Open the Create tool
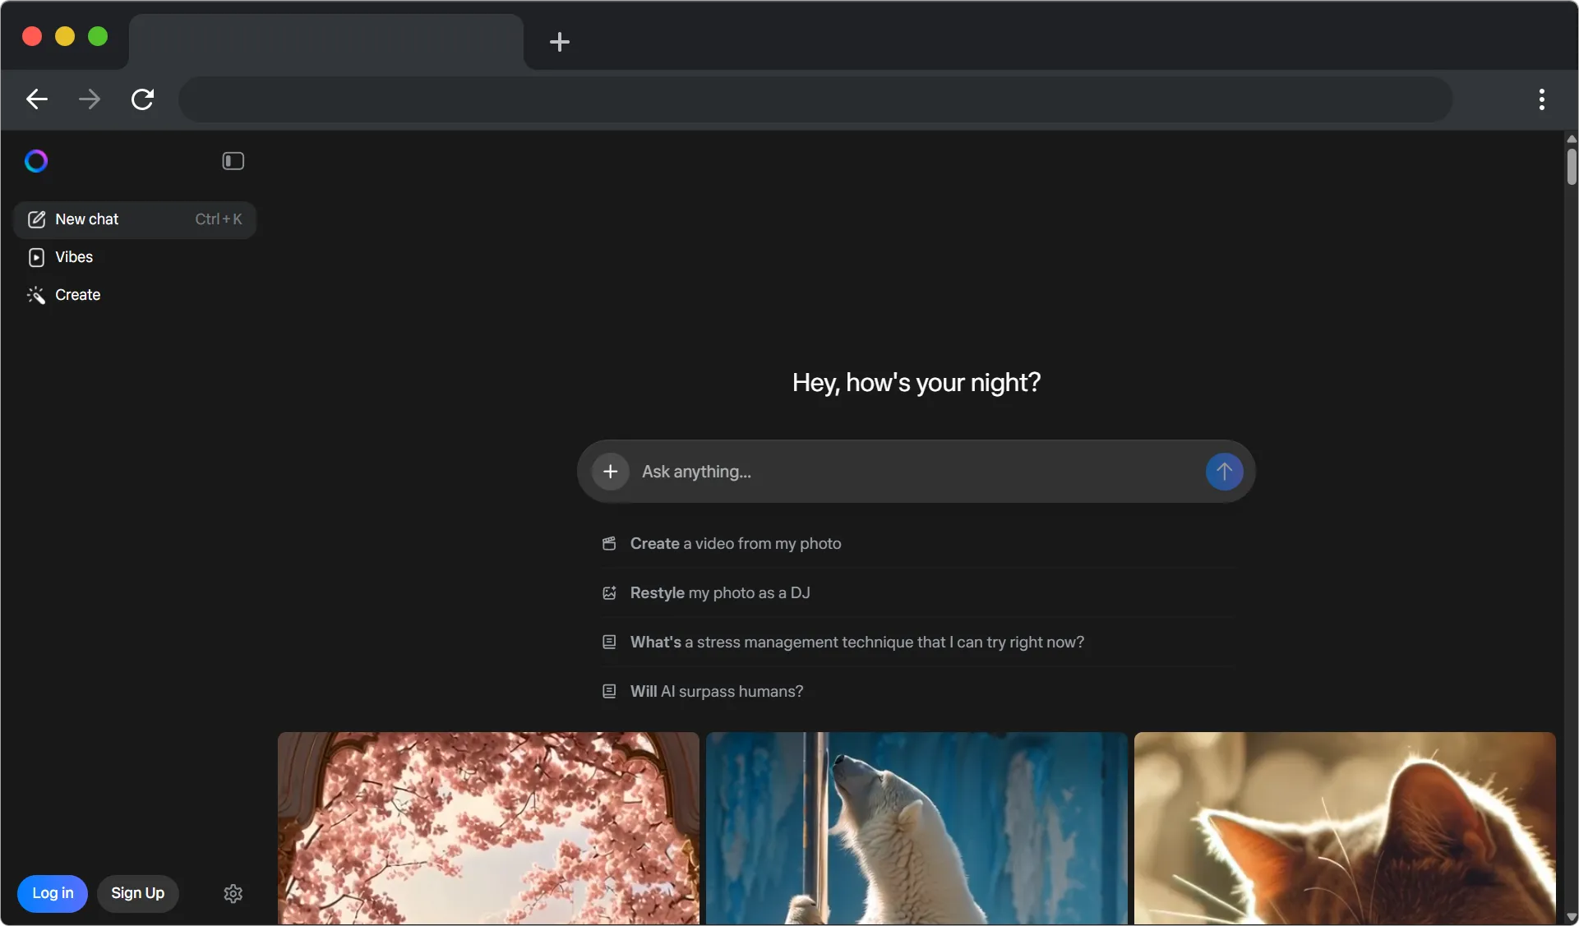This screenshot has height=926, width=1579. [x=77, y=294]
